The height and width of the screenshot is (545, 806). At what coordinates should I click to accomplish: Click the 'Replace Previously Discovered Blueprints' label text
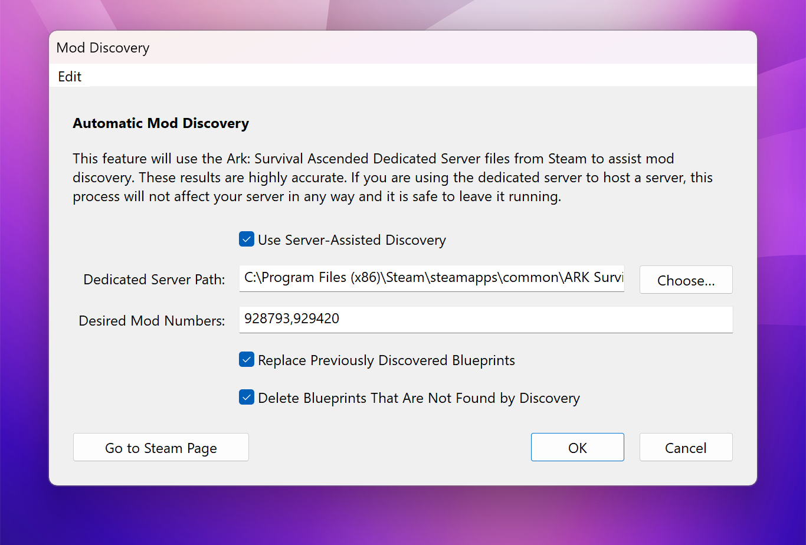click(x=386, y=360)
